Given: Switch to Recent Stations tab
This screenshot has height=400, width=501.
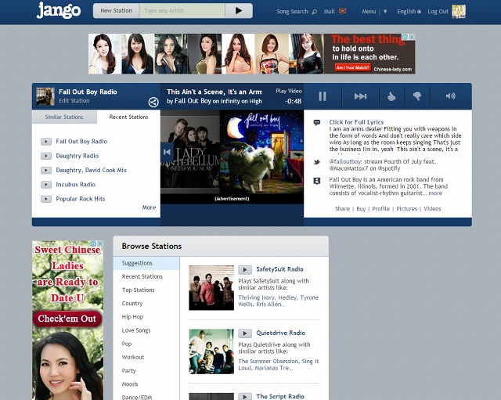Looking at the screenshot, I should pyautogui.click(x=128, y=117).
